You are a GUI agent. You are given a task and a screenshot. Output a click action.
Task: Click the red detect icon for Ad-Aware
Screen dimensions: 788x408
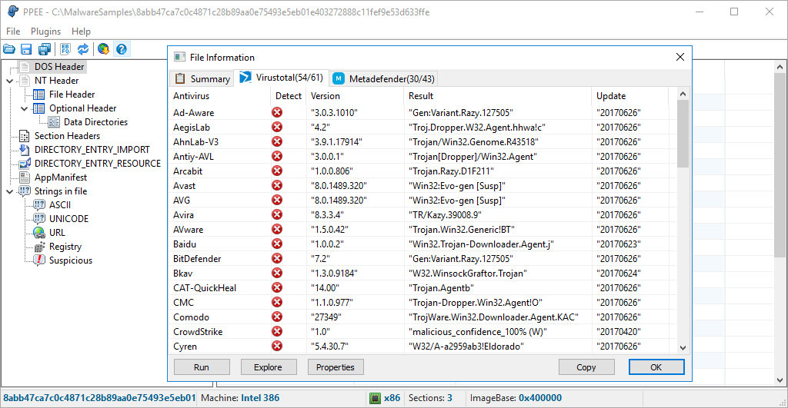277,112
